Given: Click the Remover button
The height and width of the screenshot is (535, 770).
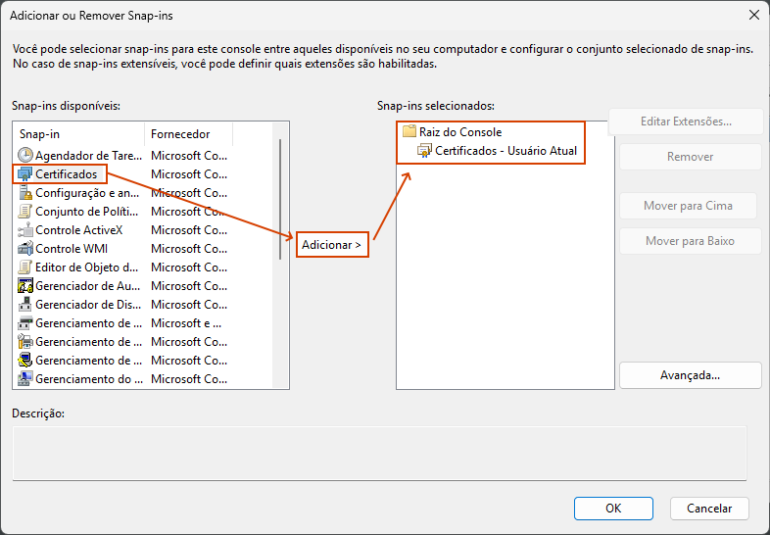Looking at the screenshot, I should tap(690, 157).
